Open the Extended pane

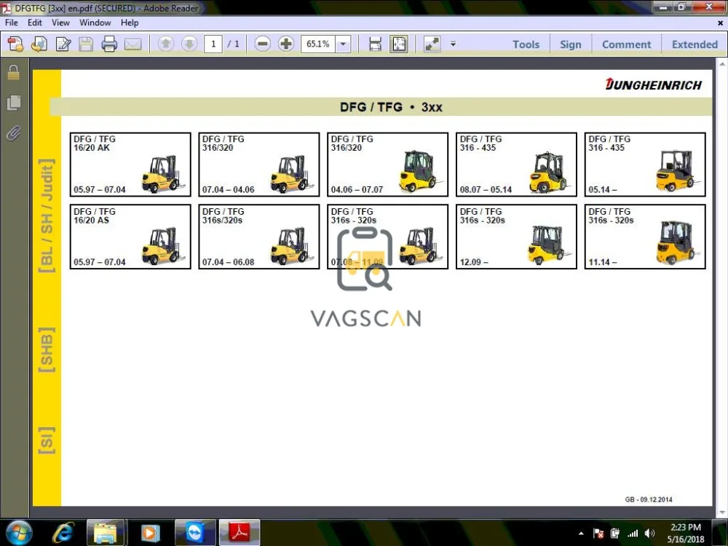click(695, 44)
